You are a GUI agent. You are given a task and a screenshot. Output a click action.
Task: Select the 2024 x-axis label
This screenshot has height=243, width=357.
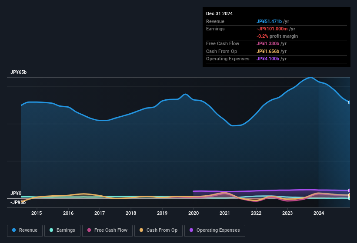click(319, 213)
